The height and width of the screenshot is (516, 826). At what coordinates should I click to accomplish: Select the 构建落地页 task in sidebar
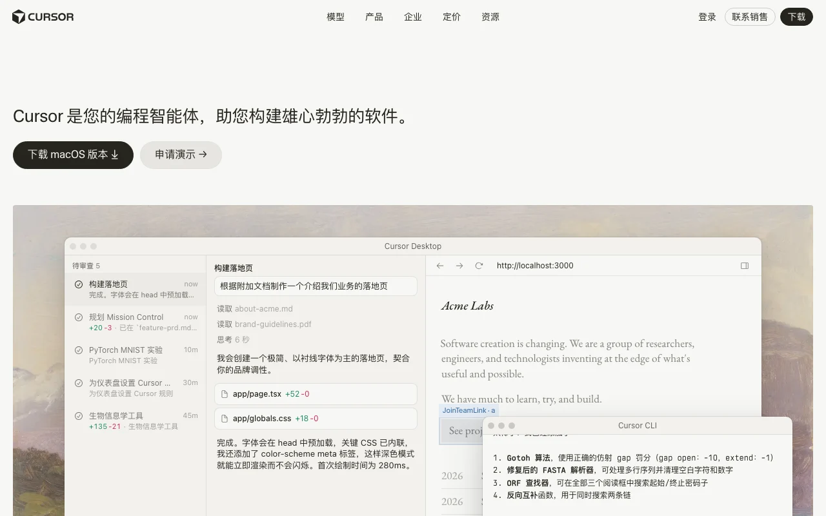point(136,289)
